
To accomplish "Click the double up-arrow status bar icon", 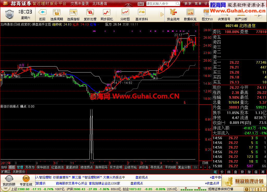I will pyautogui.click(x=258, y=189).
